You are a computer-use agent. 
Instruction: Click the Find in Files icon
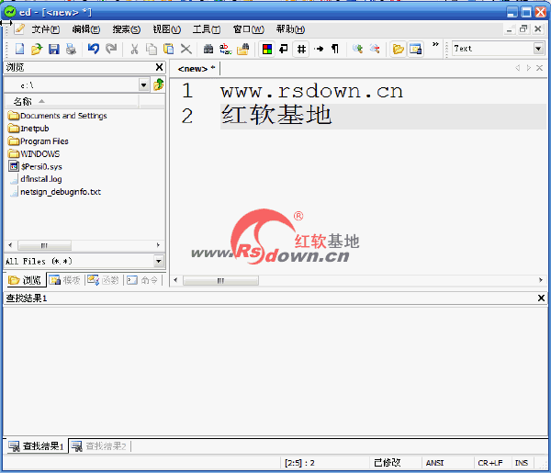pyautogui.click(x=242, y=49)
